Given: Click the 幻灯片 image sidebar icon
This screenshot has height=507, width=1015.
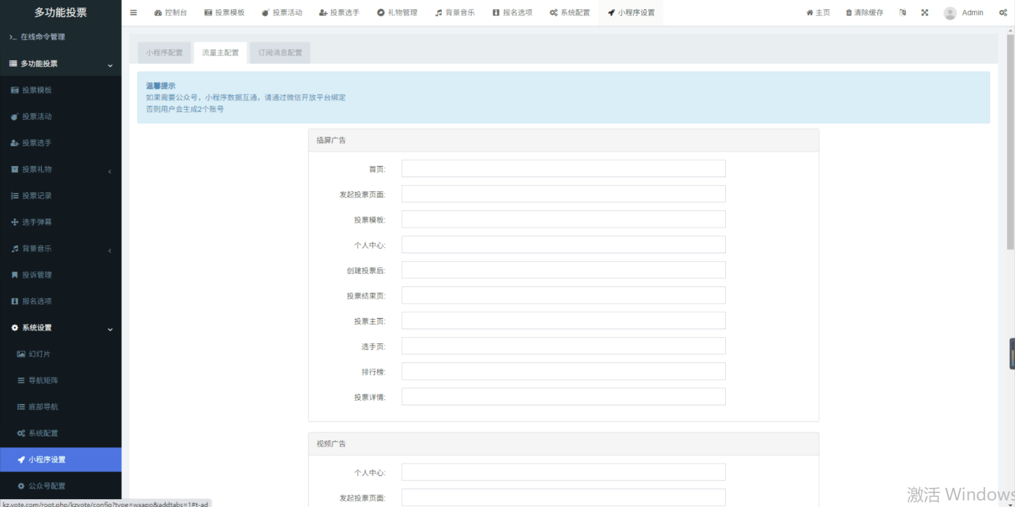Looking at the screenshot, I should pos(21,354).
